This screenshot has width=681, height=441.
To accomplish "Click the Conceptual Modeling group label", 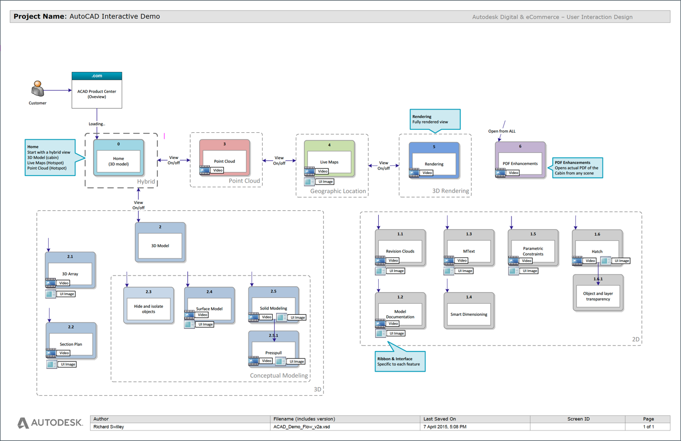I will (x=279, y=376).
